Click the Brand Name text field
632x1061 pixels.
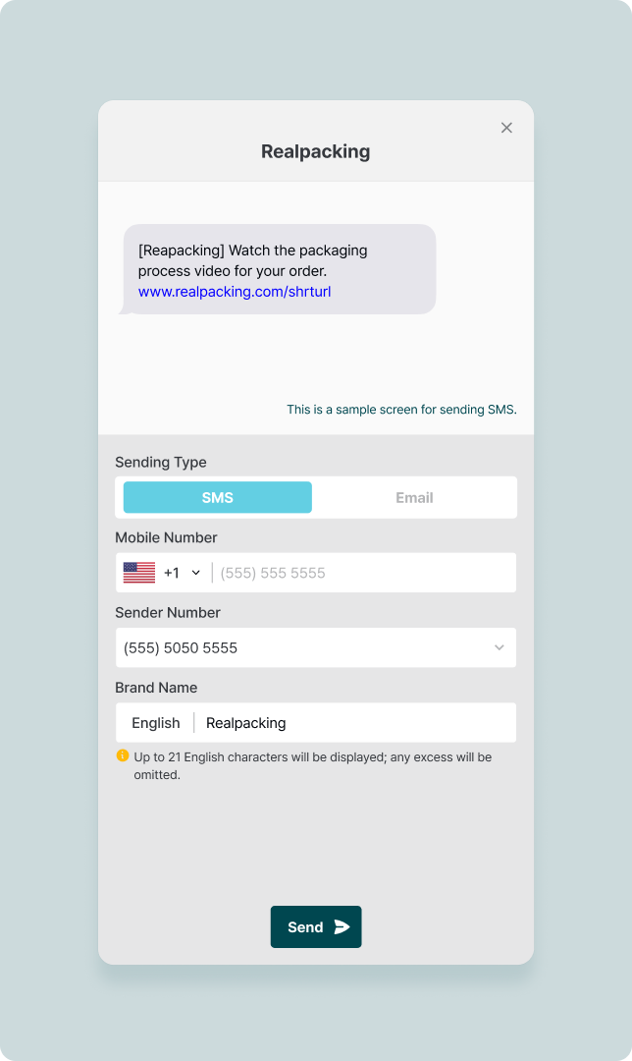tap(353, 723)
